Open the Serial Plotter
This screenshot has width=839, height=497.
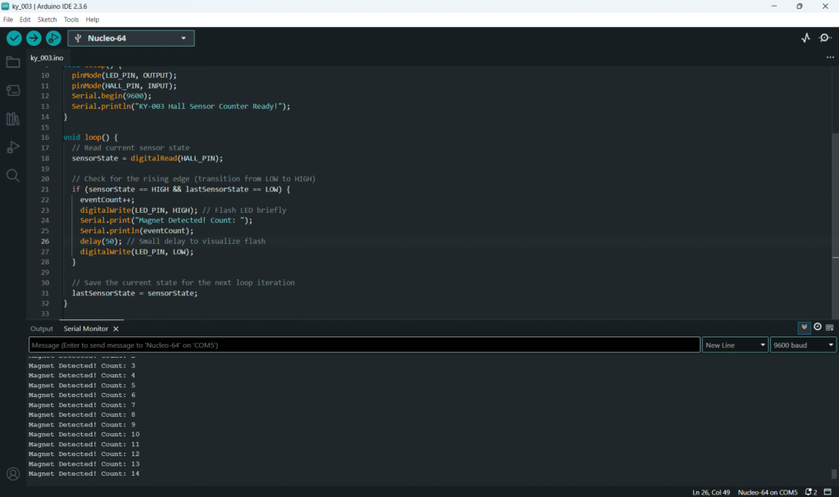pos(805,38)
